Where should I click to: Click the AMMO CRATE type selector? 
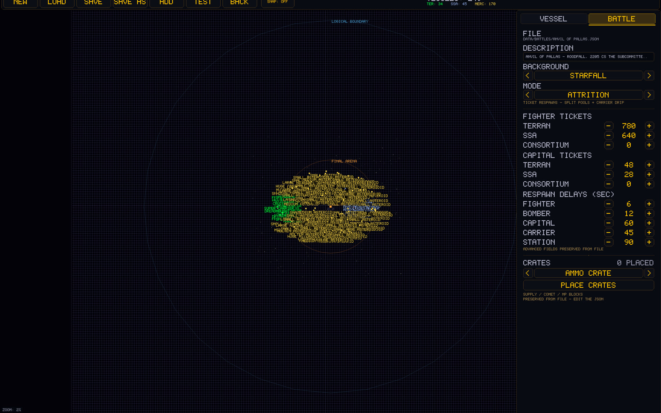(x=588, y=273)
